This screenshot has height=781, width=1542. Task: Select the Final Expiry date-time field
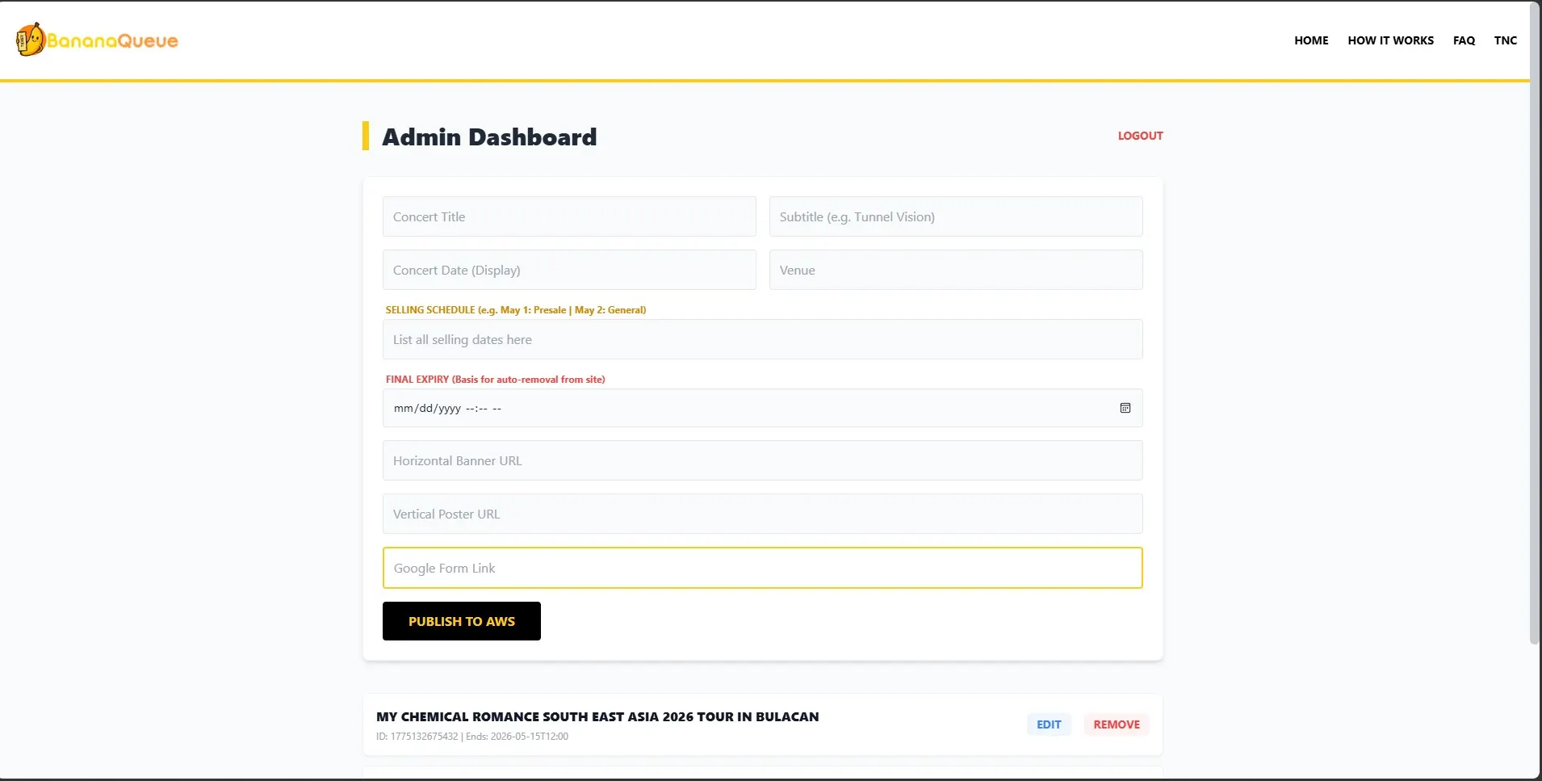coord(762,408)
